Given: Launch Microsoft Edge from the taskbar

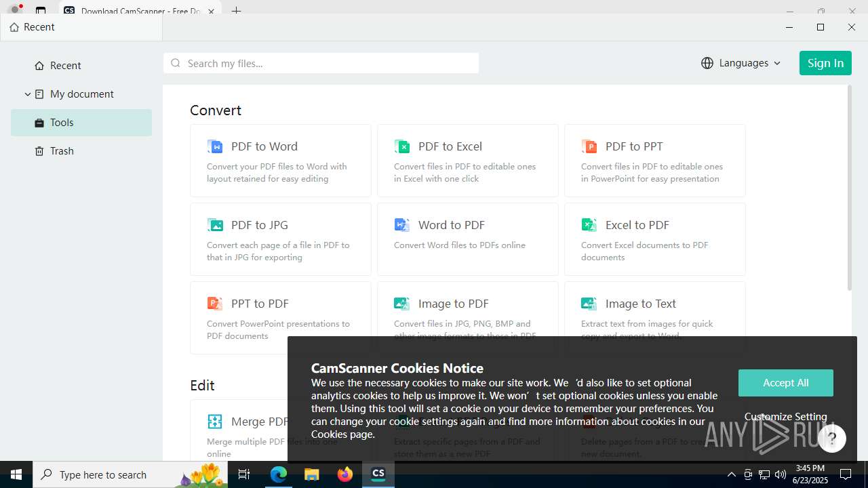Looking at the screenshot, I should pos(279,474).
